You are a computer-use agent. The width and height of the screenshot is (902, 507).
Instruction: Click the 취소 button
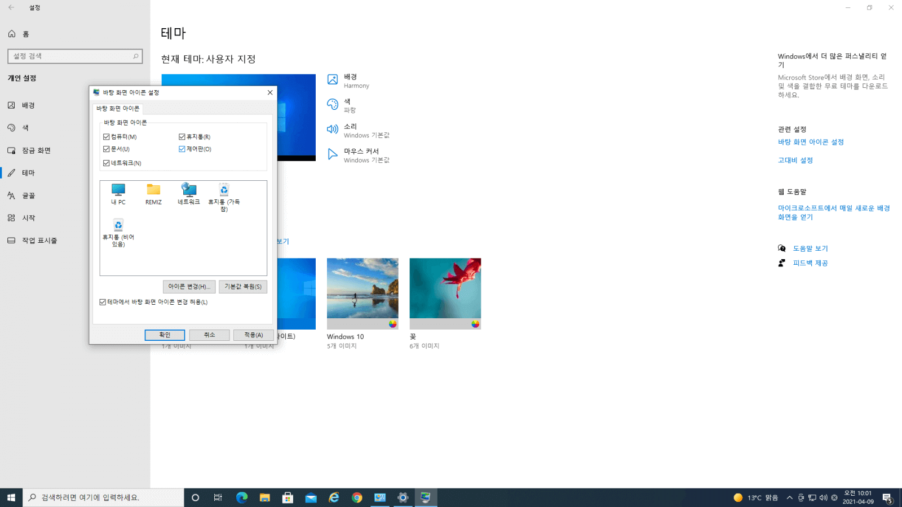[x=209, y=335]
